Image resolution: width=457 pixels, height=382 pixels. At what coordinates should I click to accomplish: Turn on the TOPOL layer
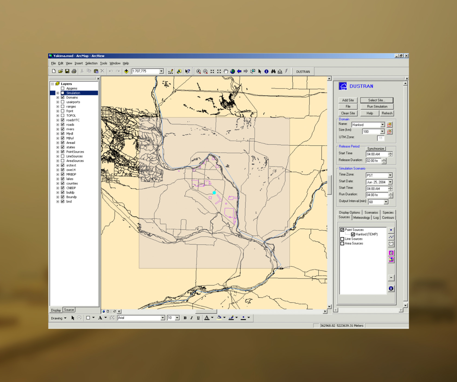(63, 116)
